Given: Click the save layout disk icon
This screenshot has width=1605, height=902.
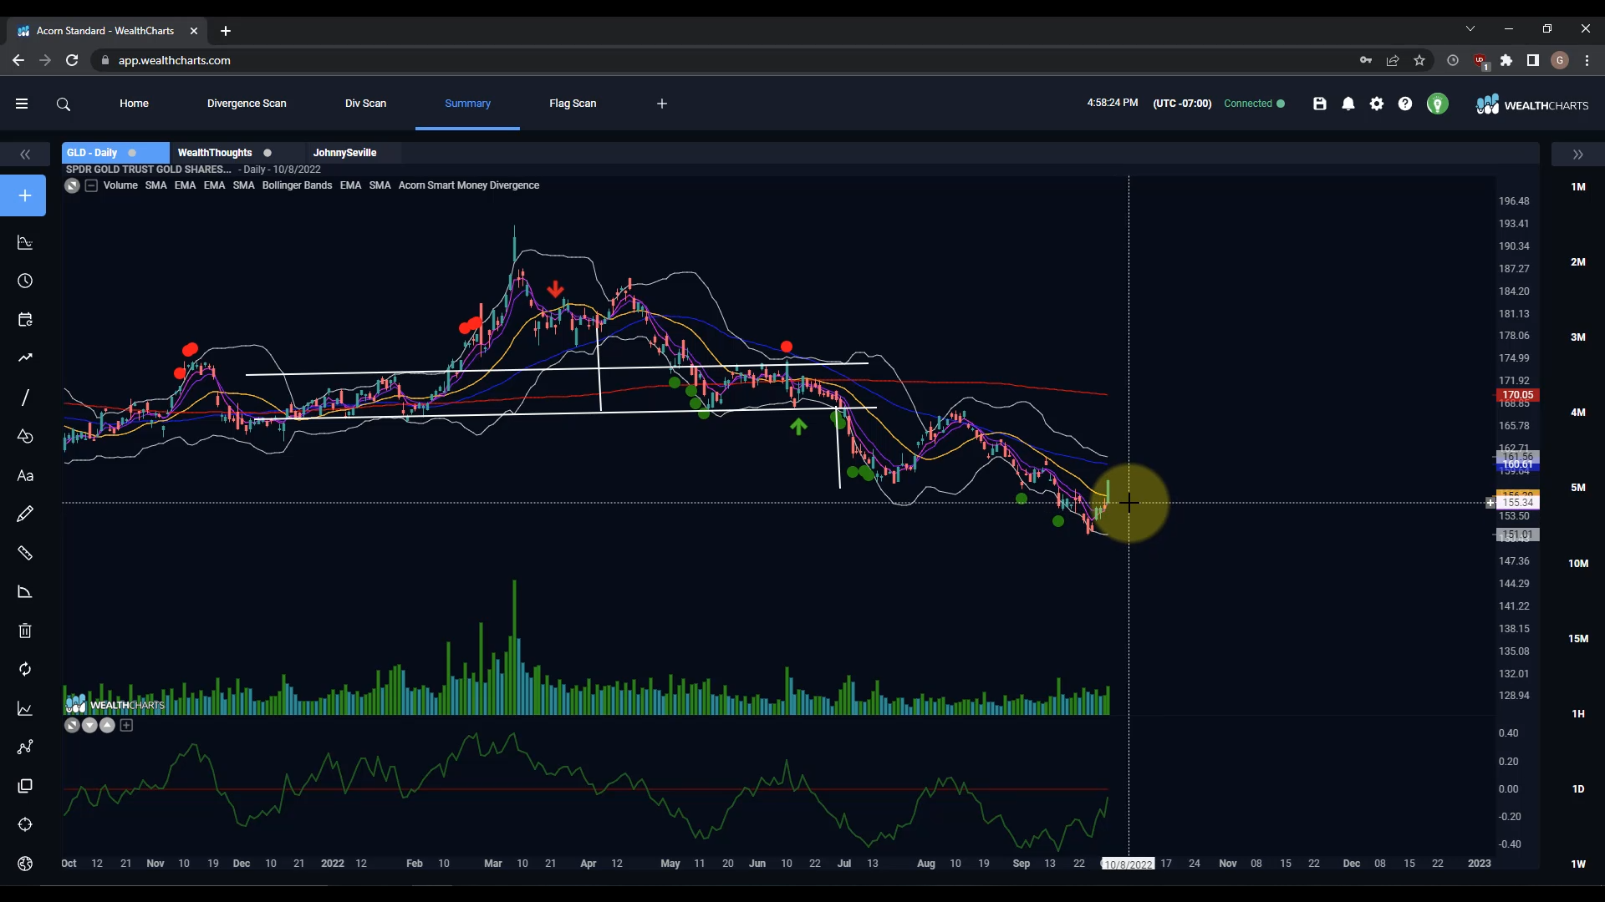Looking at the screenshot, I should point(1320,104).
